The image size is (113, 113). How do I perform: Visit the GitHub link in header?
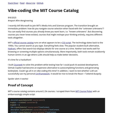[x=40, y=3]
